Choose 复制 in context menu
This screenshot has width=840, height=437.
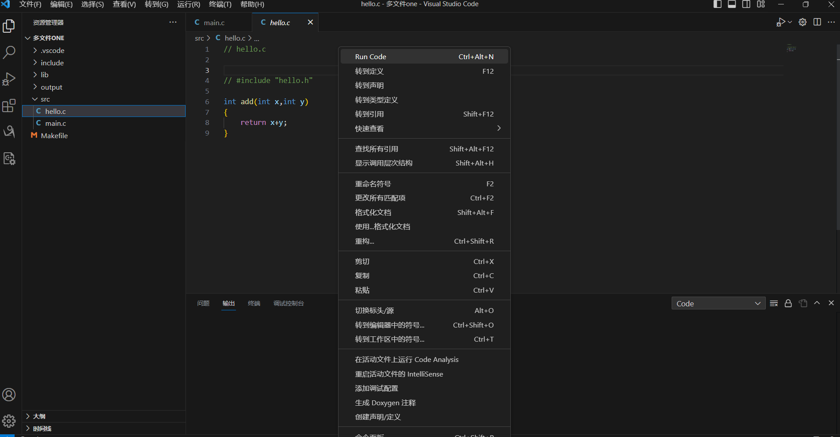click(x=424, y=275)
